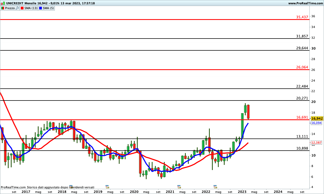Click the red 35,437 level label
The height and width of the screenshot is (194, 324).
pyautogui.click(x=302, y=17)
